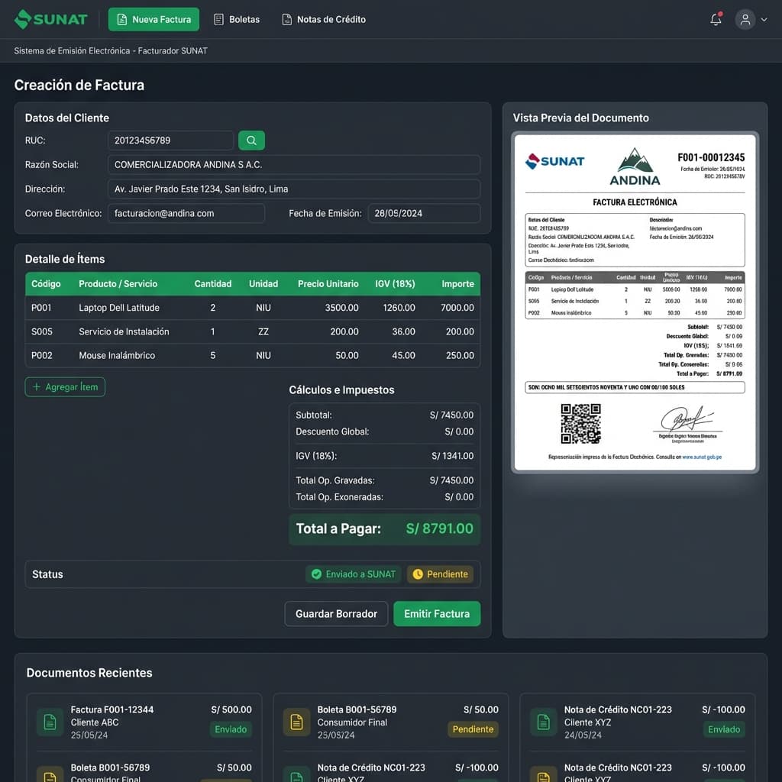Select the QR code in the invoice preview
This screenshot has width=782, height=782.
580,424
